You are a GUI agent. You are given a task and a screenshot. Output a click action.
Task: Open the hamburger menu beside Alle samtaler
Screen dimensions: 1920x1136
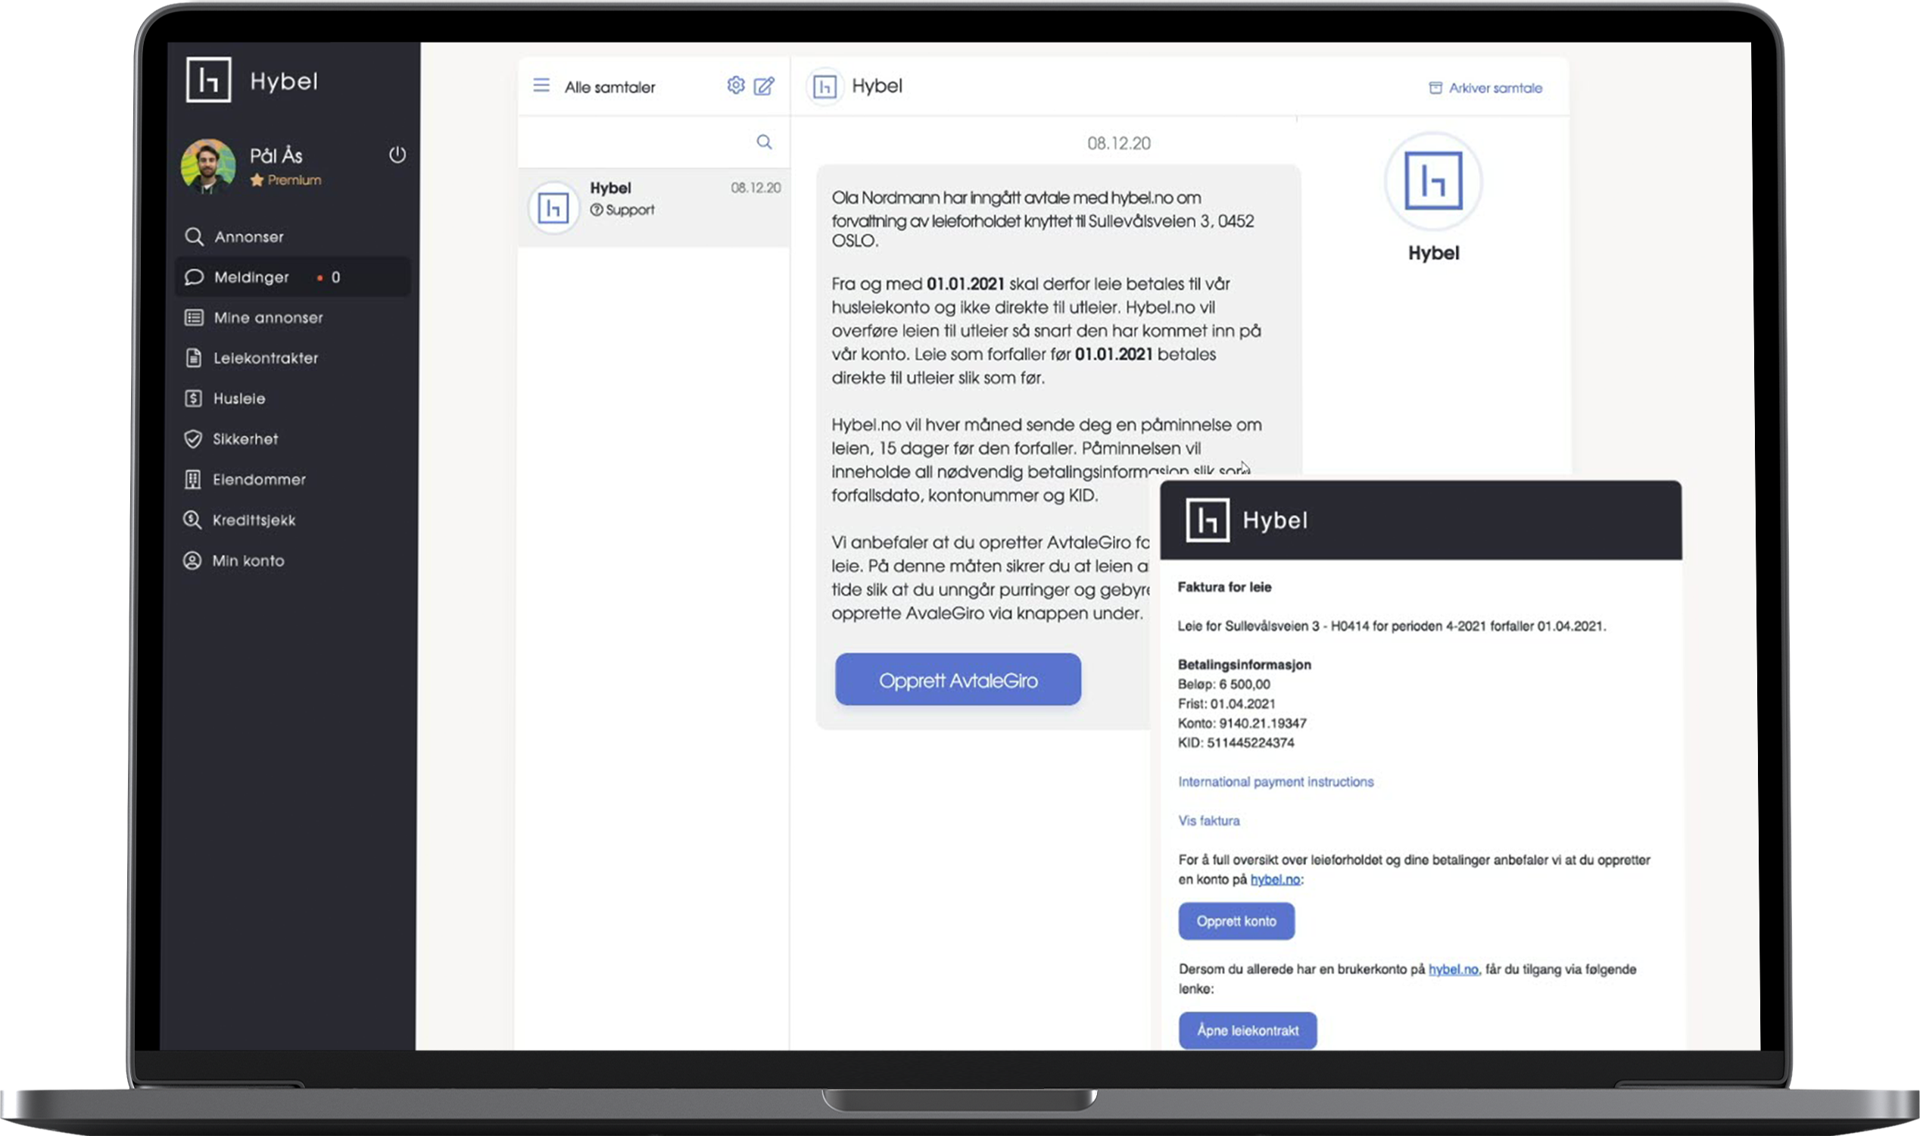point(541,85)
